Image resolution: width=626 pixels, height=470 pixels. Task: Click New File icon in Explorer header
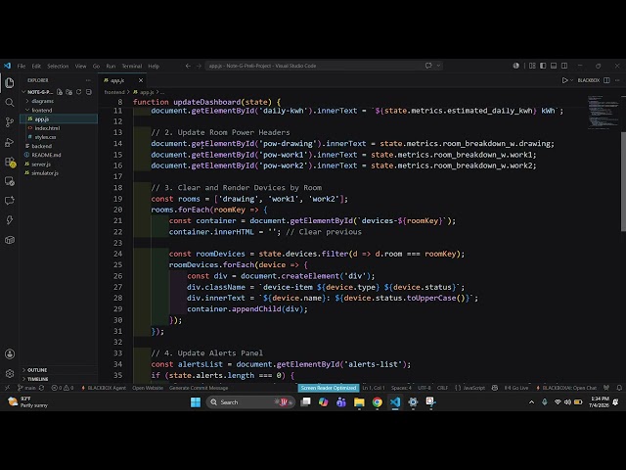[60, 92]
